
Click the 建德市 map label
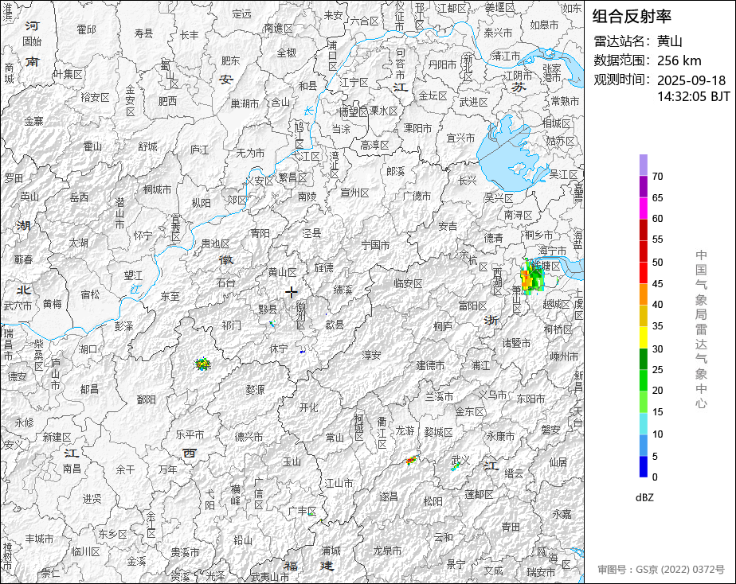pyautogui.click(x=430, y=365)
